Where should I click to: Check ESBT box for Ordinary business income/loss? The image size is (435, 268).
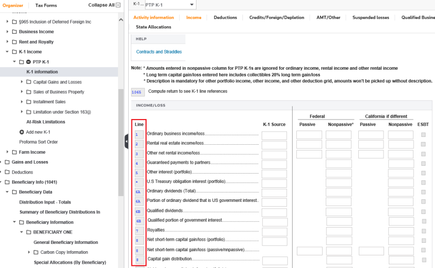pos(423,135)
